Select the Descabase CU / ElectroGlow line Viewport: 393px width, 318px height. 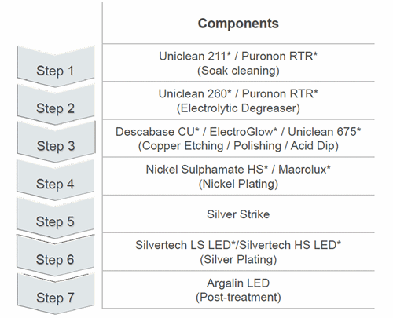click(x=238, y=132)
